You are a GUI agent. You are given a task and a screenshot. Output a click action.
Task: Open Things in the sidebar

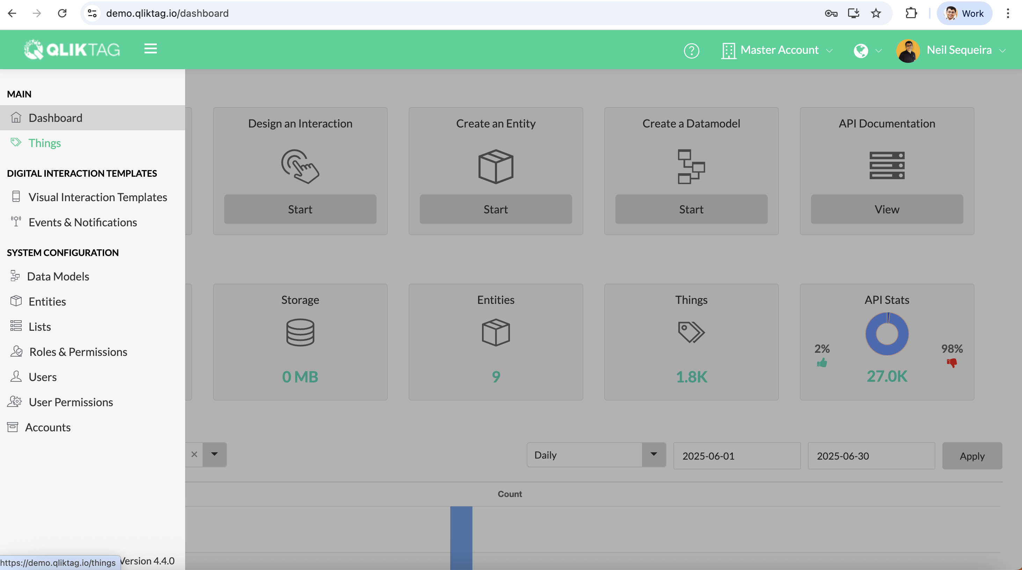pos(44,143)
